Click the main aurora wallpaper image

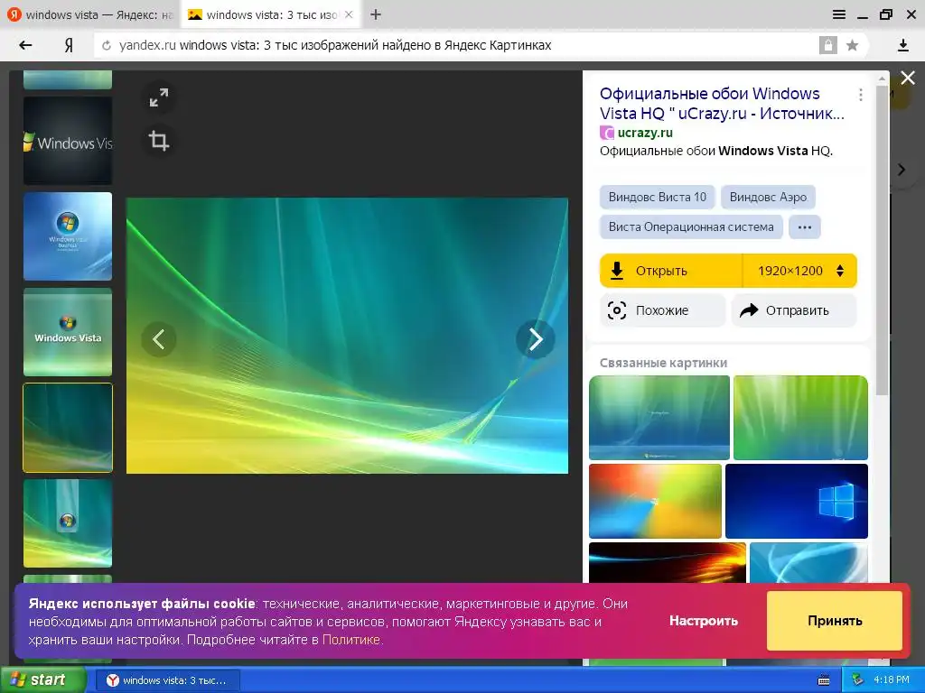point(347,336)
